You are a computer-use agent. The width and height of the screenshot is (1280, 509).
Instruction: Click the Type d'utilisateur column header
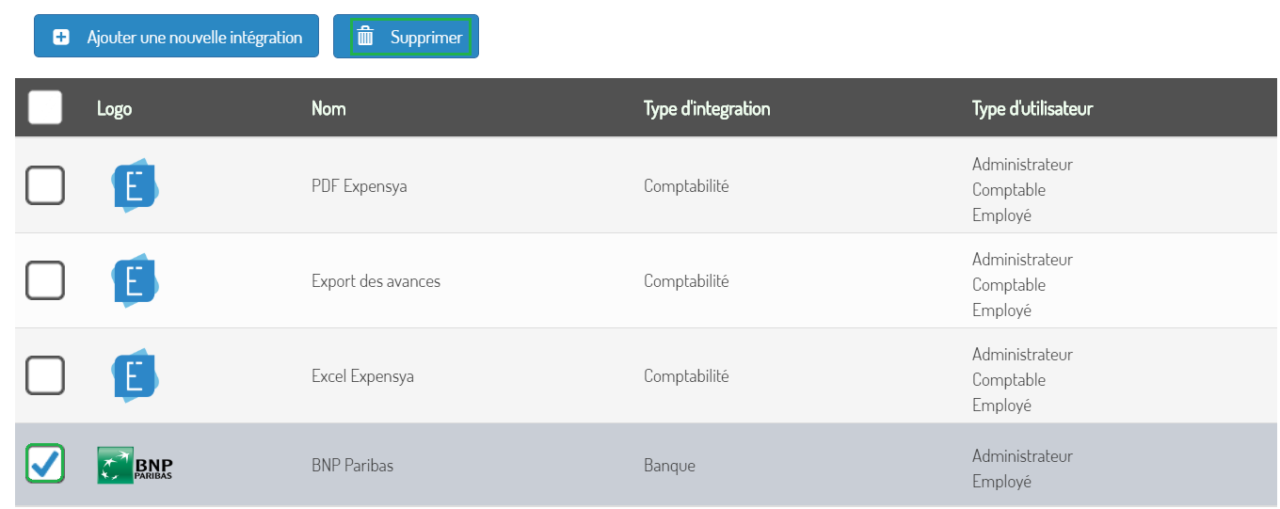coord(1032,108)
